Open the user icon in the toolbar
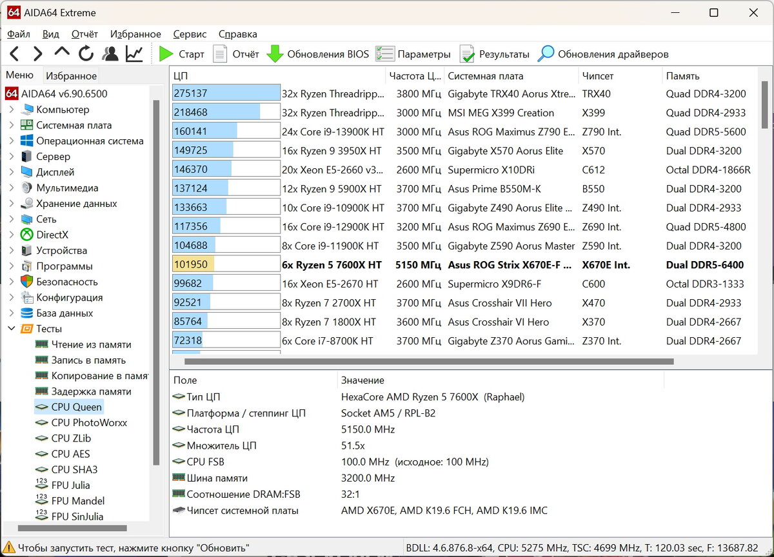The image size is (774, 557). (x=110, y=54)
